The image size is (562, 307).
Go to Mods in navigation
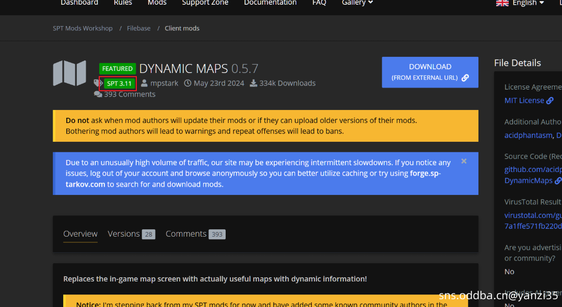click(157, 3)
